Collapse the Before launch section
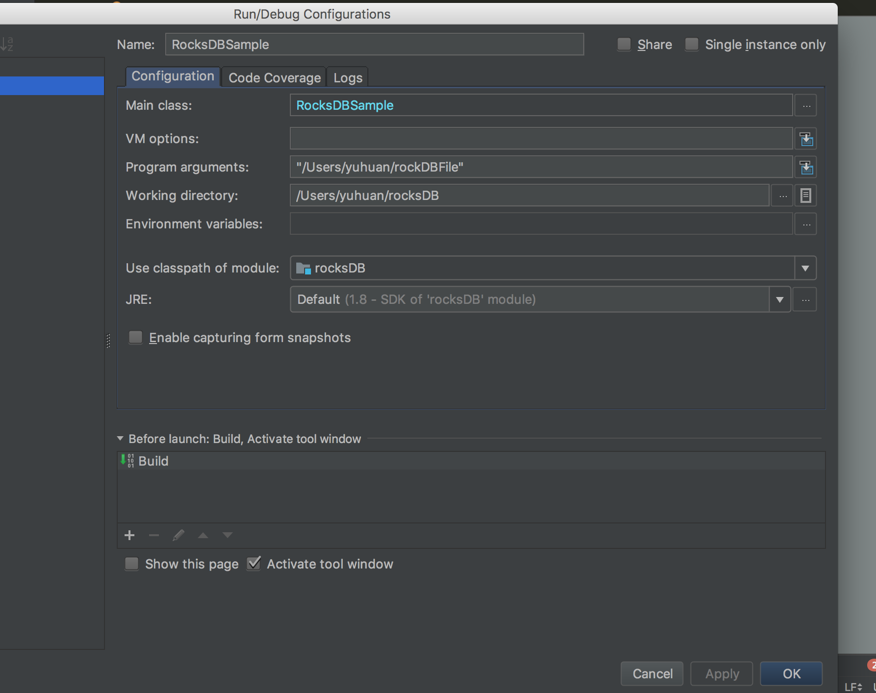Image resolution: width=876 pixels, height=693 pixels. point(120,439)
